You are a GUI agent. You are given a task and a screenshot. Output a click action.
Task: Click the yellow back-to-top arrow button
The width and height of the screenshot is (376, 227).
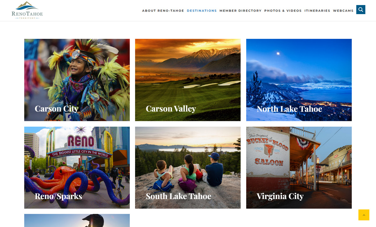click(x=364, y=215)
